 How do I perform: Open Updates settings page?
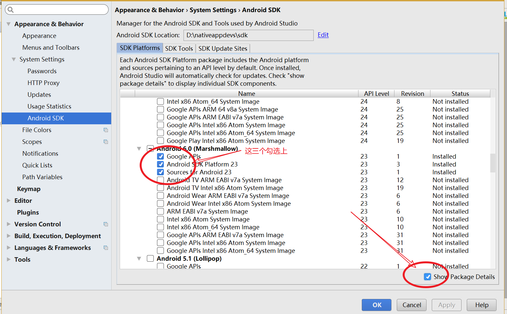pos(39,95)
